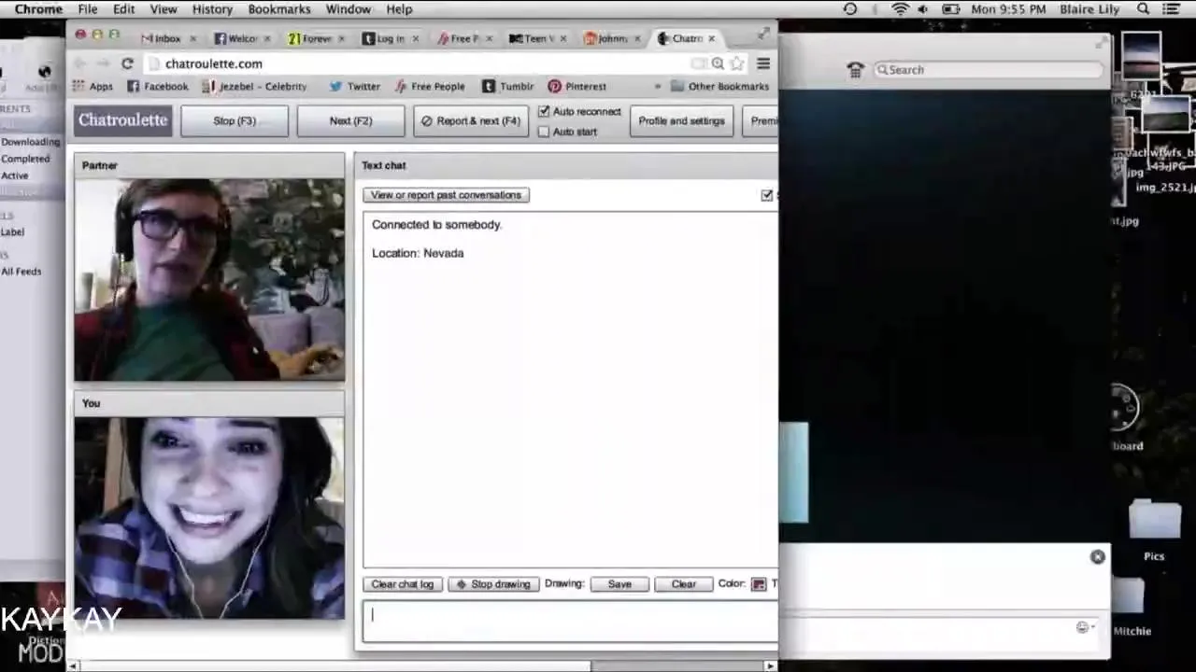Open the Tumblr bookmark

[507, 86]
